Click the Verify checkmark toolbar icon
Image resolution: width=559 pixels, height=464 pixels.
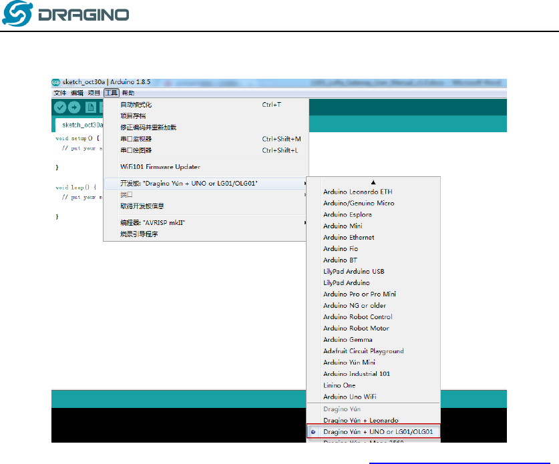tap(60, 107)
